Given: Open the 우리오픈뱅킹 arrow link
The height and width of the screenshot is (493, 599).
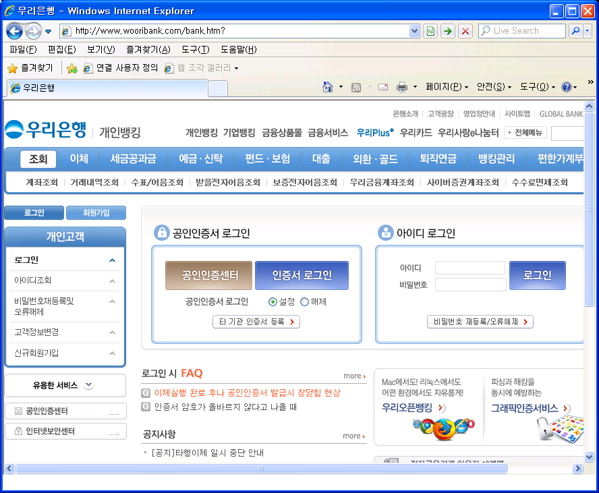Looking at the screenshot, I should [x=442, y=408].
